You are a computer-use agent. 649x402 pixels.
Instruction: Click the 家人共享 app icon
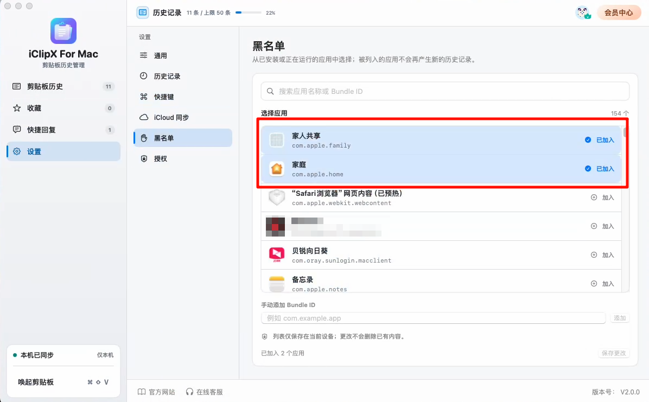coord(277,140)
